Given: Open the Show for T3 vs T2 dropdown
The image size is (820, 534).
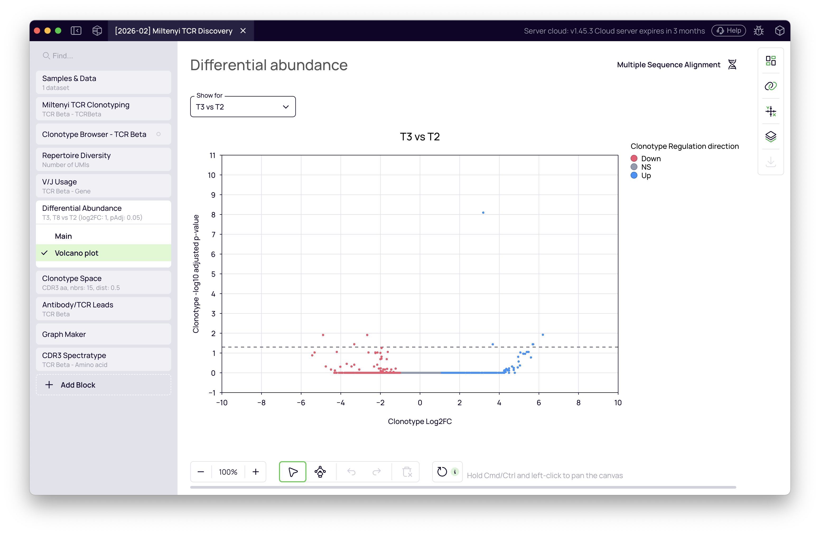Looking at the screenshot, I should click(x=243, y=107).
